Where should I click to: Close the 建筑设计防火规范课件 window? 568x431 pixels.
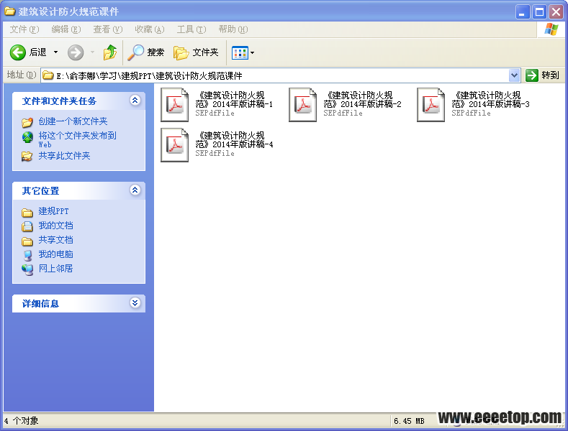tap(556, 12)
